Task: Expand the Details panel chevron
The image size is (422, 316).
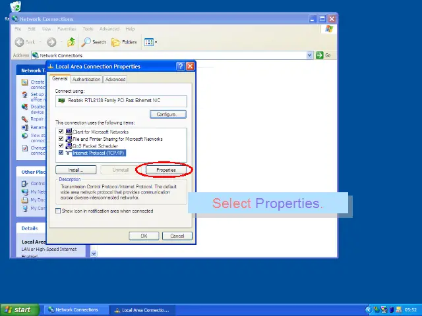Action: coord(94,253)
